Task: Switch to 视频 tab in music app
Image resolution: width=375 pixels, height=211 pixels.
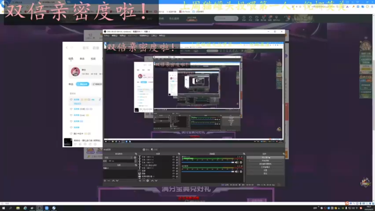Action: pos(93,59)
